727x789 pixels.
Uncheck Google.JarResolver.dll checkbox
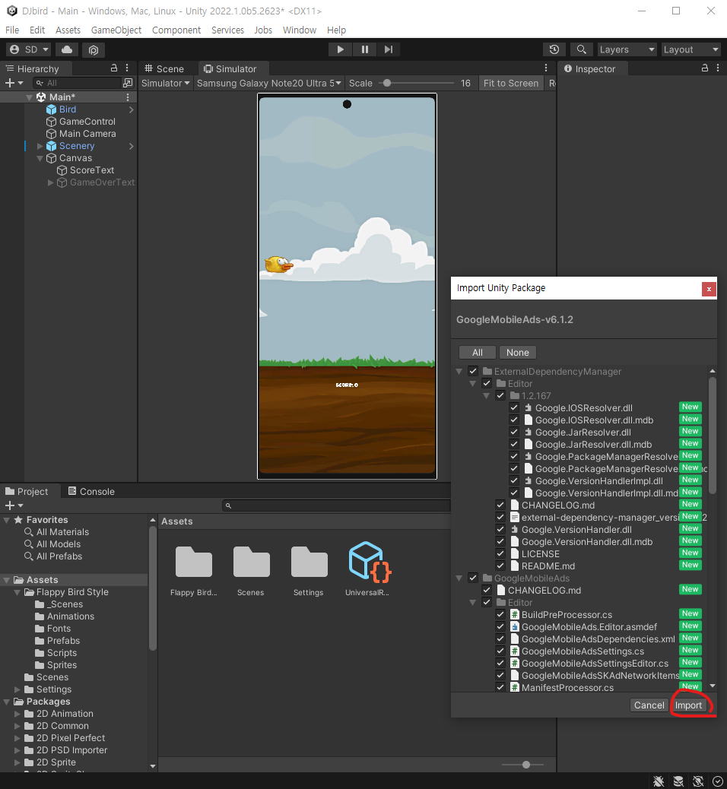pos(513,433)
